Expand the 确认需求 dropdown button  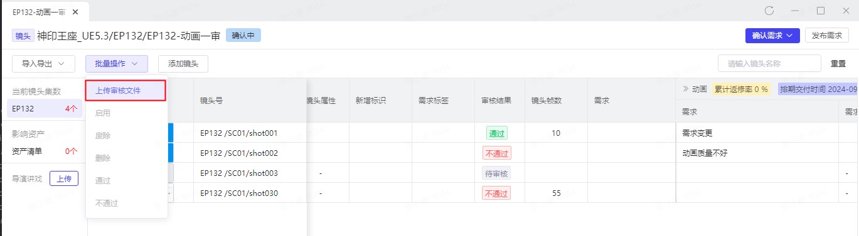[772, 36]
